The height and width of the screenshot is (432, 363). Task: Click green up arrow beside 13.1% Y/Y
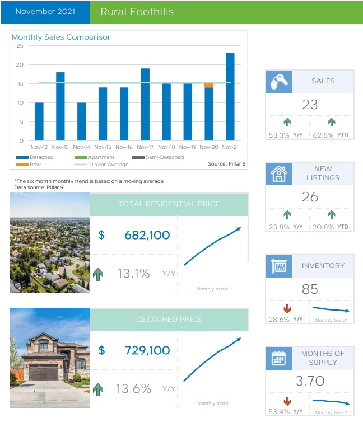click(x=99, y=274)
